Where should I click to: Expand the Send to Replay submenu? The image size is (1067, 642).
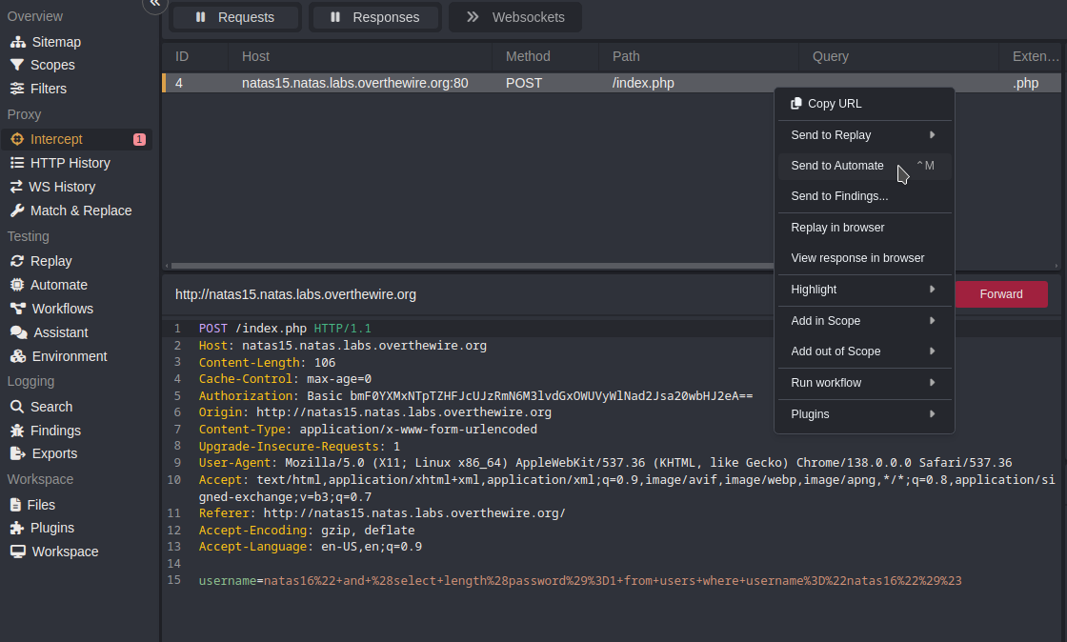[x=864, y=135]
